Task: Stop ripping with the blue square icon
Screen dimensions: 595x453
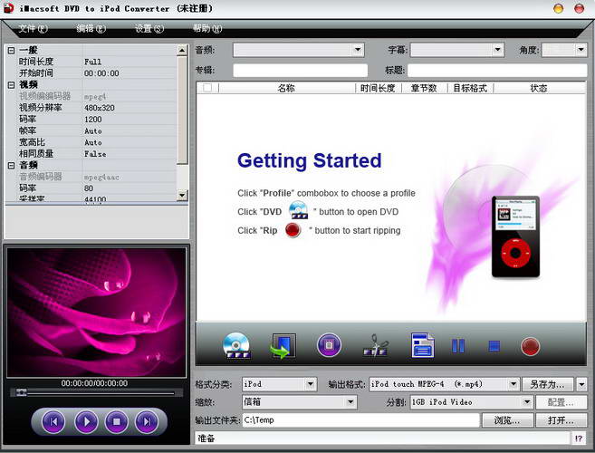Action: [x=494, y=346]
